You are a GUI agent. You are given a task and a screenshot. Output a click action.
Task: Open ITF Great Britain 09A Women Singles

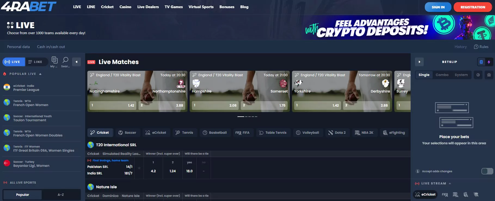[42, 148]
